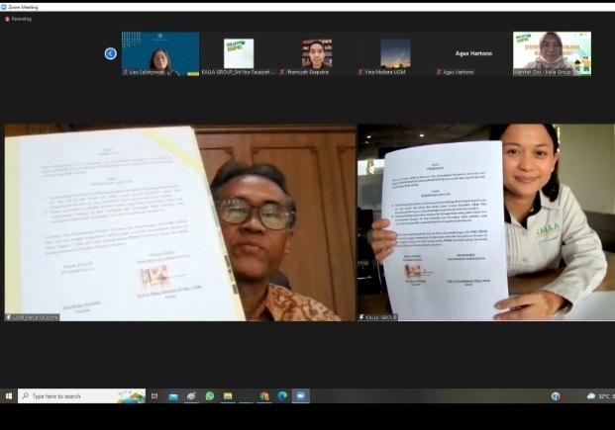Click the muted mic icon beside Ilhamsyah Disputra

pyautogui.click(x=282, y=72)
